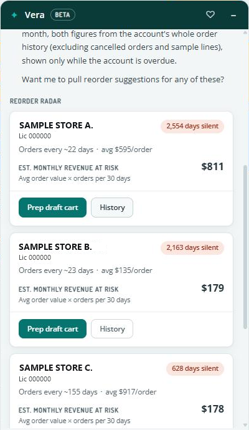Click 'avg $135/order' text
Screen dimensions: 249x430
coord(127,270)
